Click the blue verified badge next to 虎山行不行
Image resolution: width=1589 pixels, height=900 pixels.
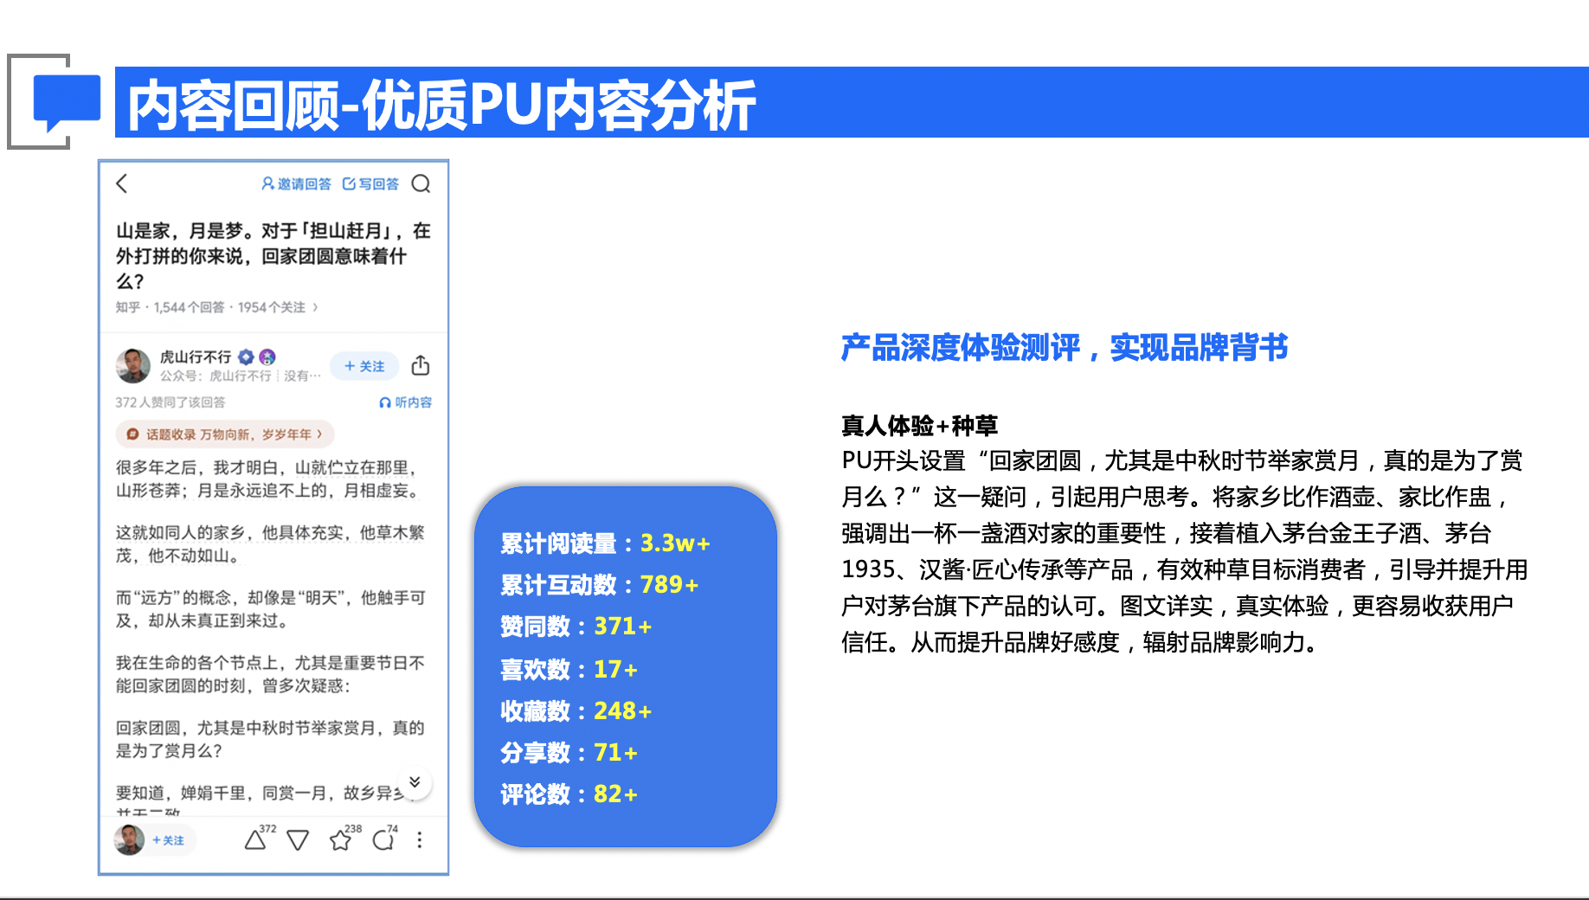tap(247, 357)
